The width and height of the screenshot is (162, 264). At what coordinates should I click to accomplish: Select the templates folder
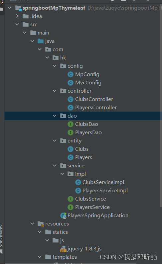tap(65, 257)
